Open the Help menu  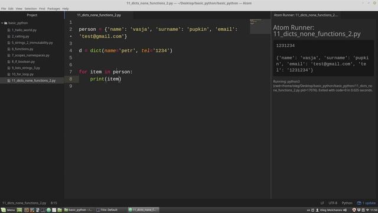[x=66, y=8]
